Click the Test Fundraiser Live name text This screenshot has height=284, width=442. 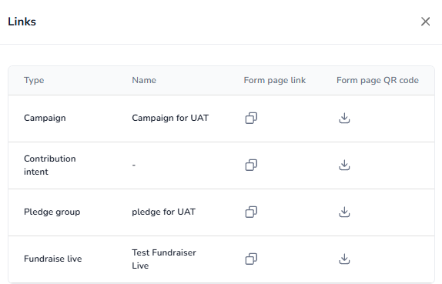[164, 259]
